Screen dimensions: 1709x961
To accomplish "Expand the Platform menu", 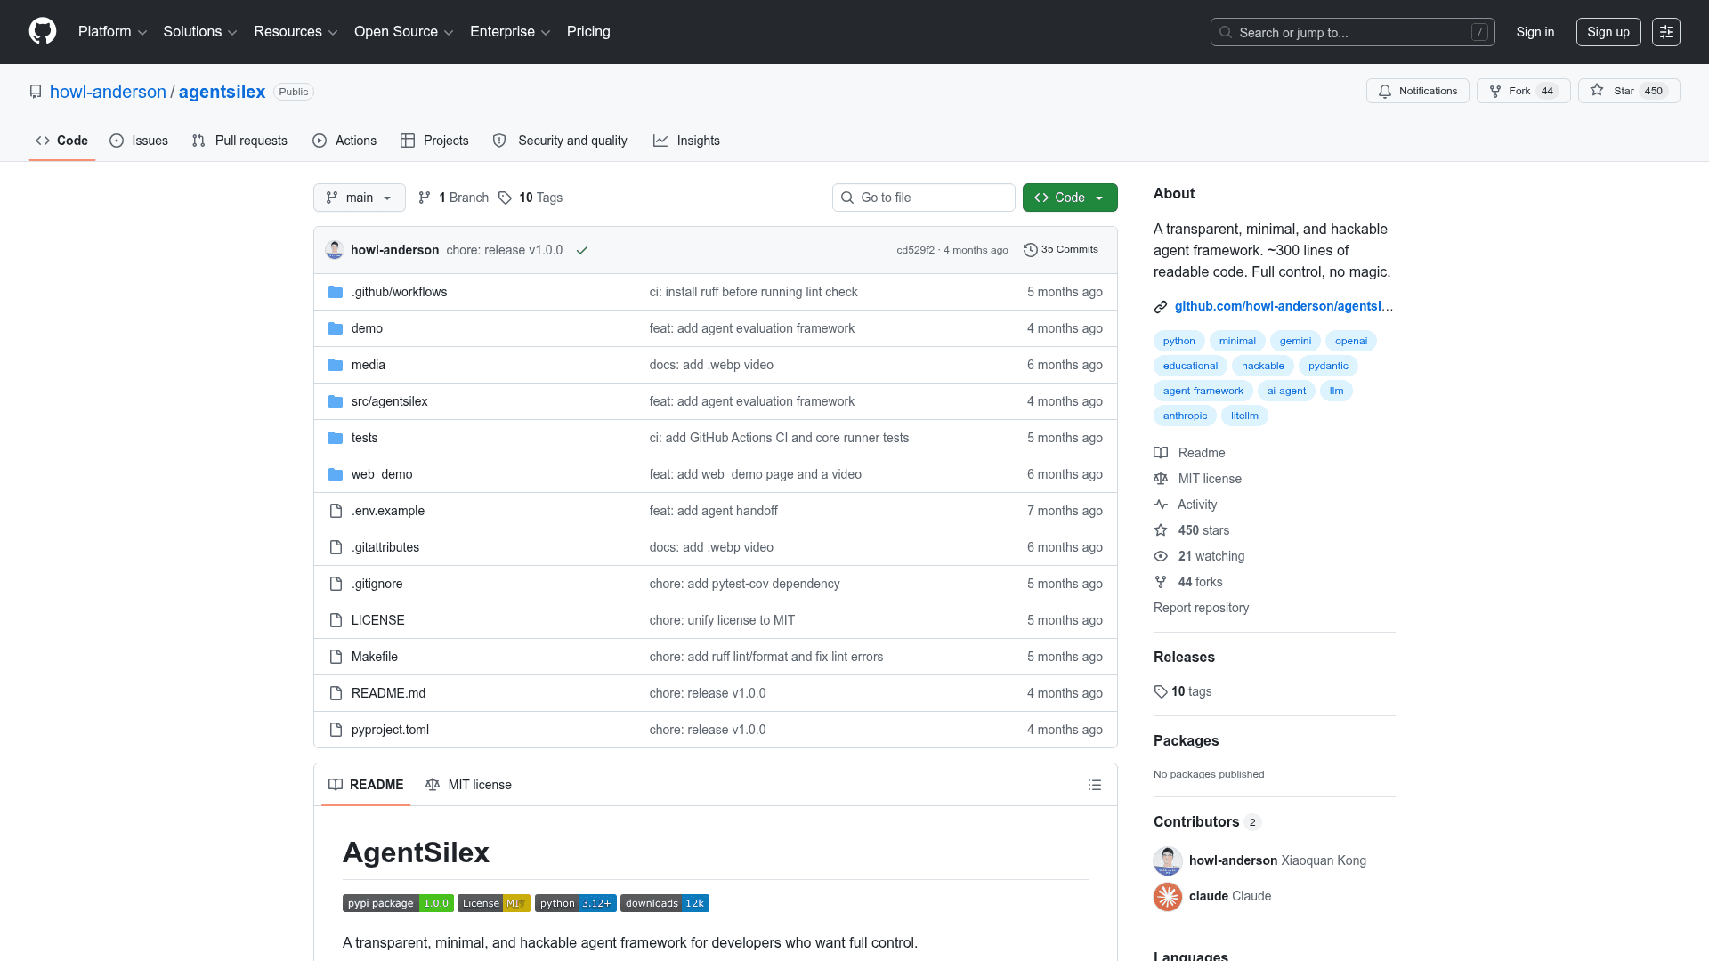I will click(x=113, y=32).
